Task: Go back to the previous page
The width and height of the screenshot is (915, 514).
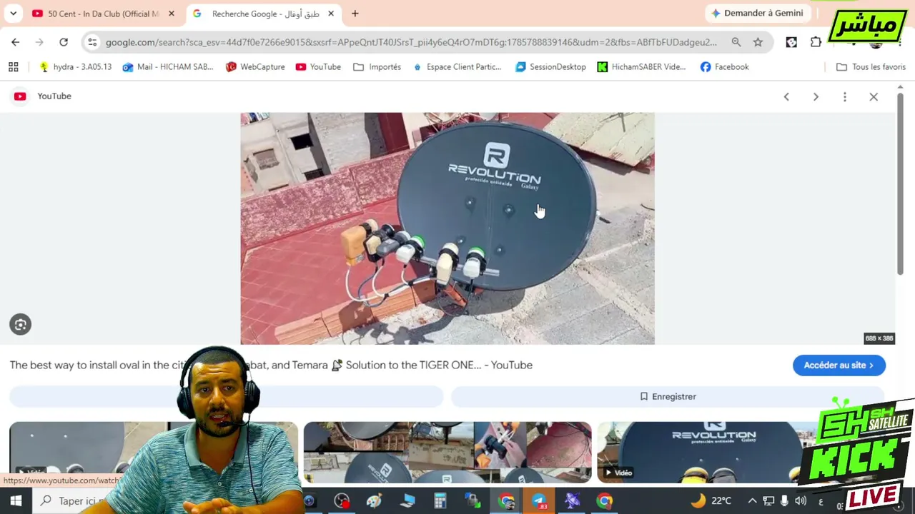Action: tap(15, 42)
